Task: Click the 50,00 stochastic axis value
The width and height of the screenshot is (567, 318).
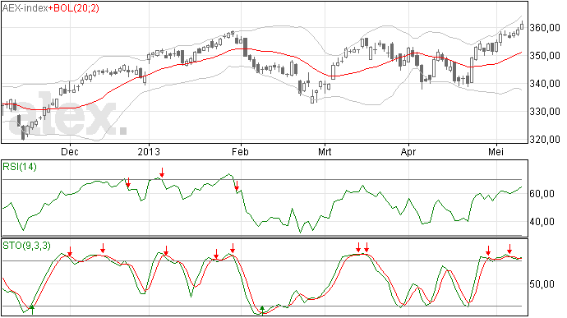Action: click(542, 284)
